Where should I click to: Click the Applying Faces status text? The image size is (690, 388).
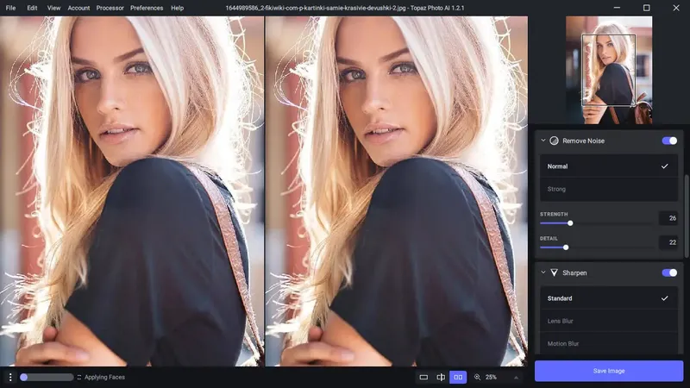(x=104, y=377)
